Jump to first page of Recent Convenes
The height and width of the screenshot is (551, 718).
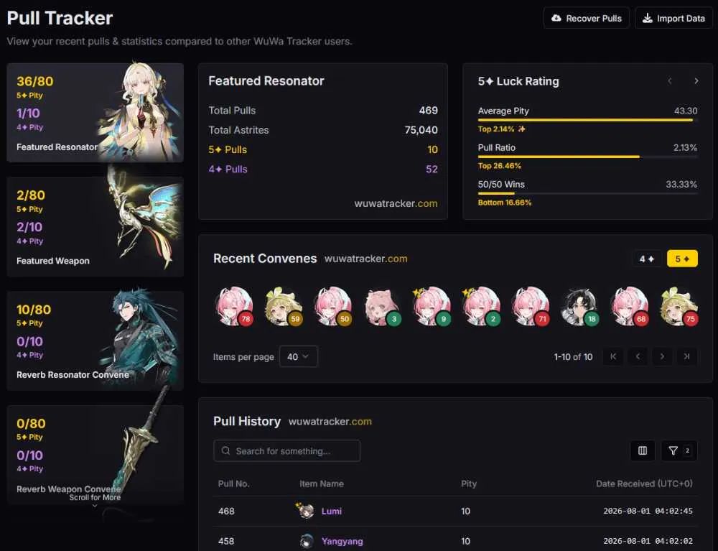[613, 356]
